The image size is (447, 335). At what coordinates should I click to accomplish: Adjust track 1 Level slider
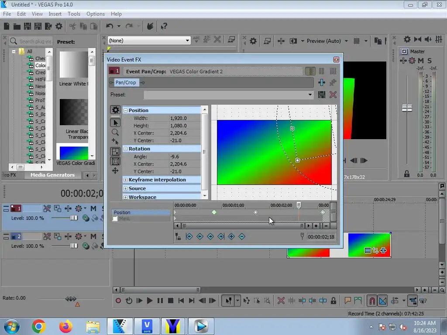pos(74,218)
